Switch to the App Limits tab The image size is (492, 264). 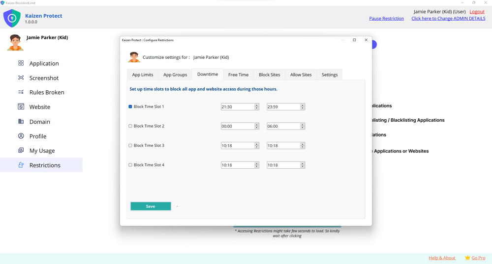pos(143,75)
